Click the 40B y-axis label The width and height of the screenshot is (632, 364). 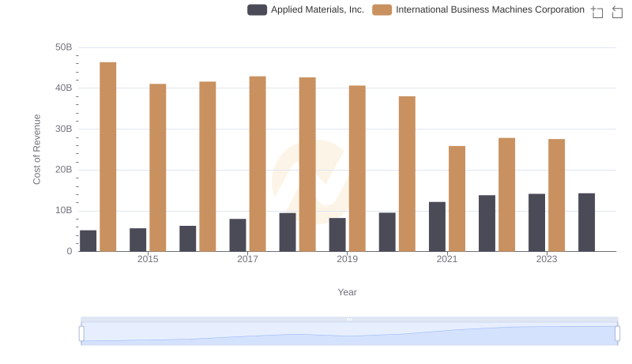click(64, 88)
